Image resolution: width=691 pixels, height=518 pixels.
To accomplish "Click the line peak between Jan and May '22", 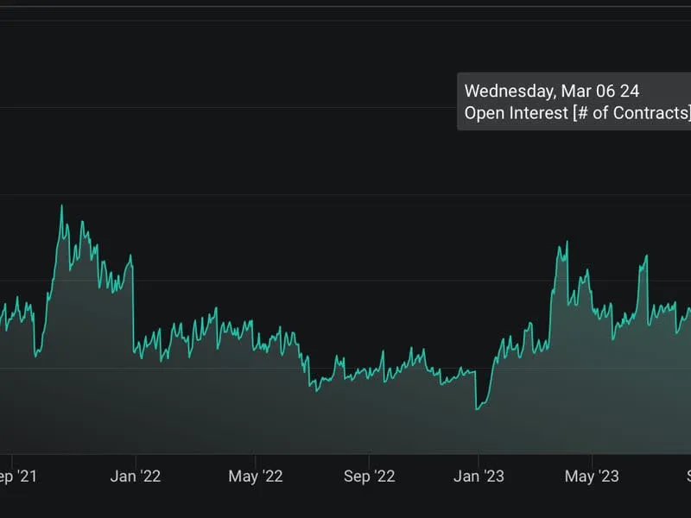I will coord(215,310).
